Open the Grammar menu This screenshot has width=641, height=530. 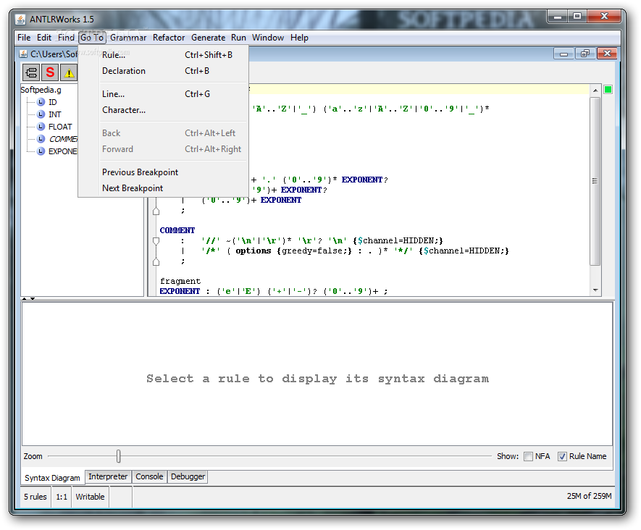tap(128, 38)
